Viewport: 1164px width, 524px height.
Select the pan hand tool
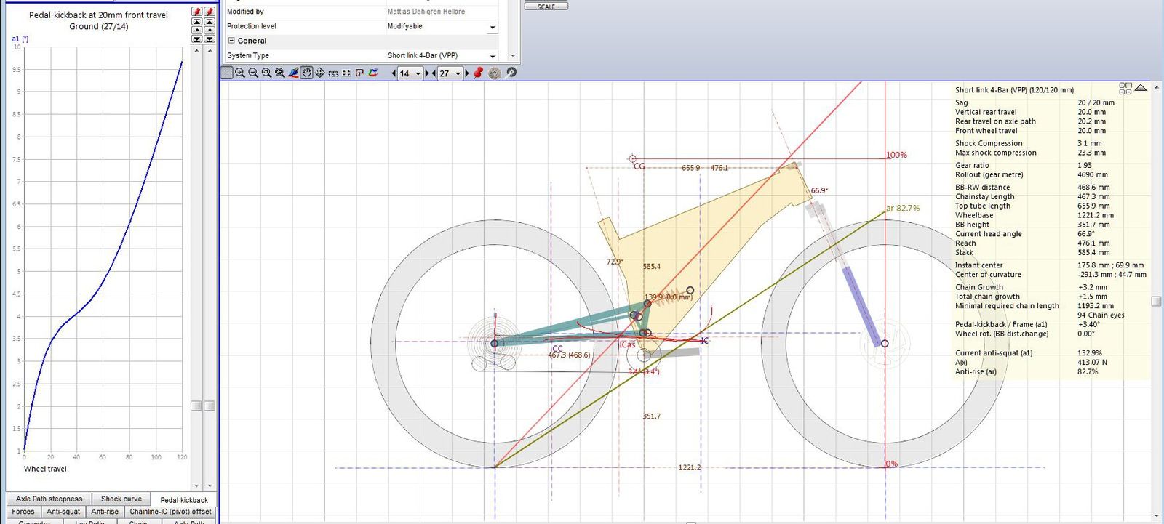point(307,73)
